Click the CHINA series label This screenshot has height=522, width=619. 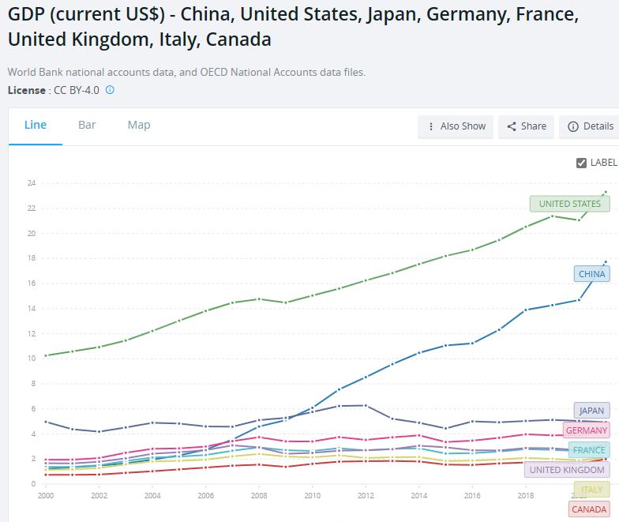[x=591, y=274]
